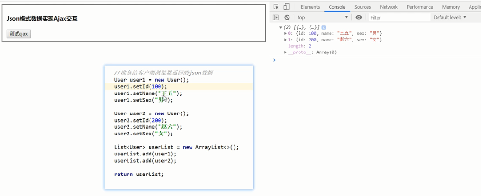This screenshot has height=196, width=481.
Task: Open the Network tab
Action: (389, 7)
